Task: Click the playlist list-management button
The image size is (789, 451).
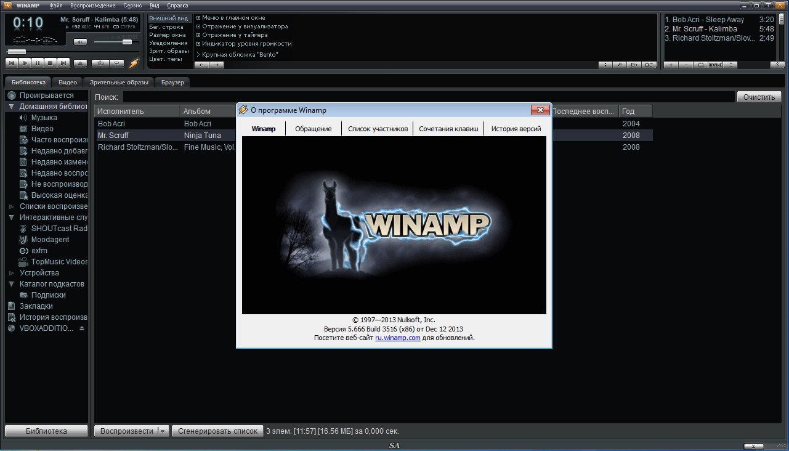Action: (x=730, y=65)
